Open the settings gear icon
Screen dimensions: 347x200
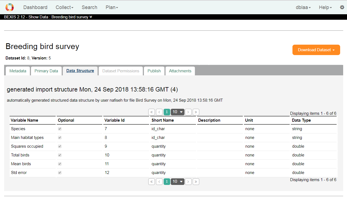coord(342,7)
